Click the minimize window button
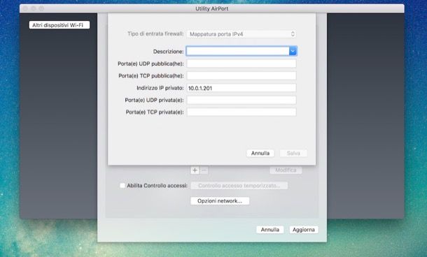 click(x=34, y=8)
